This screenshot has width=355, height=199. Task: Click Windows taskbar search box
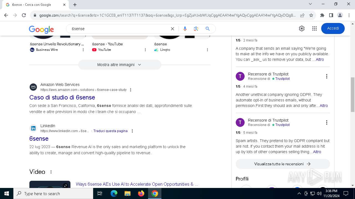point(53,193)
